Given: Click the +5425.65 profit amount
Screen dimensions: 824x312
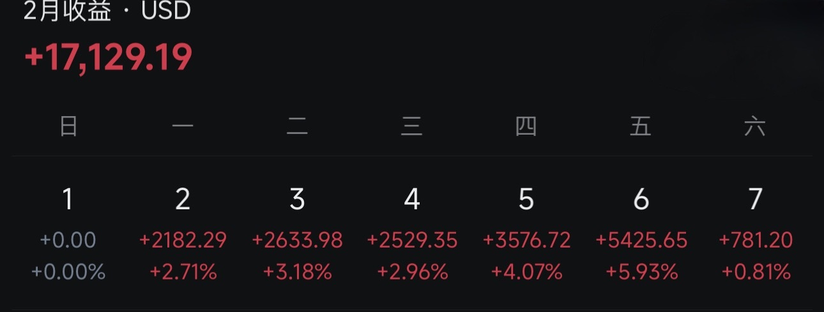Looking at the screenshot, I should click(641, 241).
